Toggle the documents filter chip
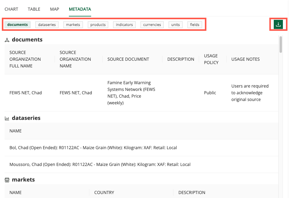 click(x=17, y=24)
